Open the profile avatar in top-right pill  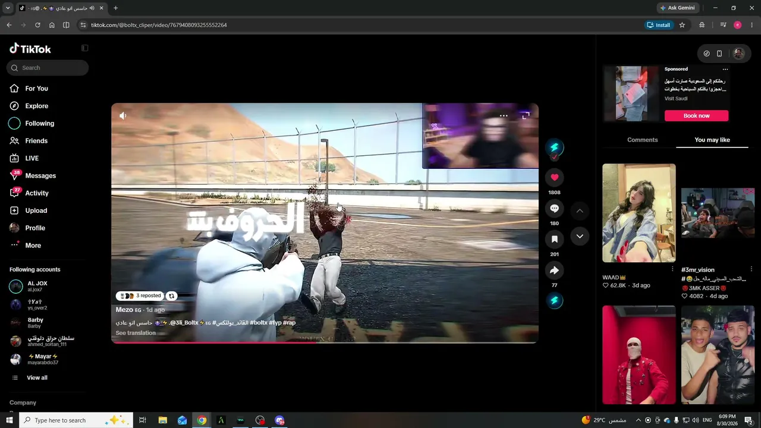tap(738, 53)
